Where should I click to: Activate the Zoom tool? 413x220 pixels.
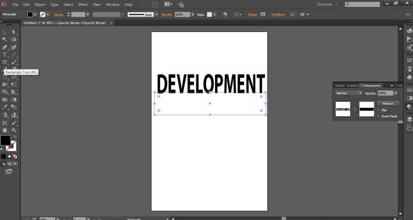pos(14,130)
